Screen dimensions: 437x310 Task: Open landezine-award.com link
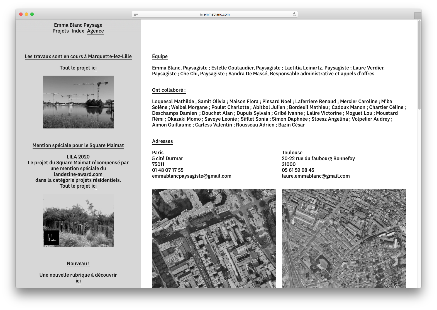pyautogui.click(x=78, y=174)
